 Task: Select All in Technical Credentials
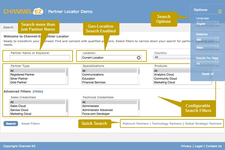click(109, 102)
